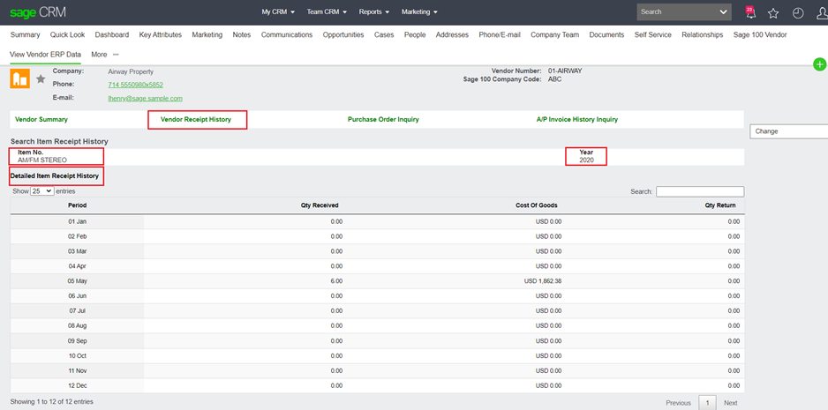The image size is (828, 410).
Task: Go to Previous page of entries
Action: tap(679, 403)
